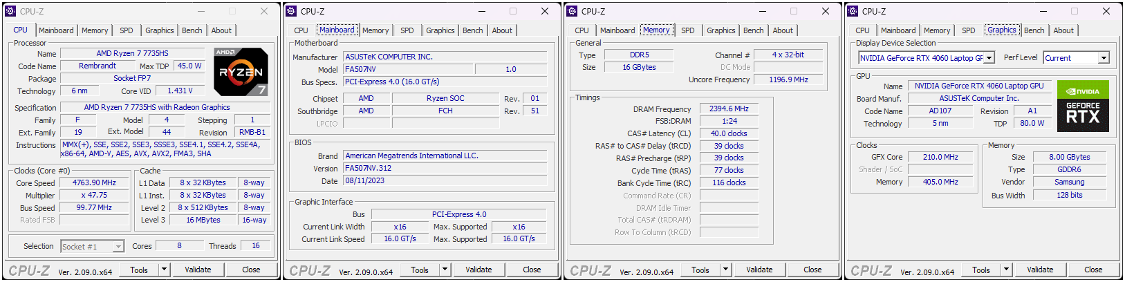Click Validate in the CPU-tab window
The height and width of the screenshot is (282, 1125).
point(198,270)
